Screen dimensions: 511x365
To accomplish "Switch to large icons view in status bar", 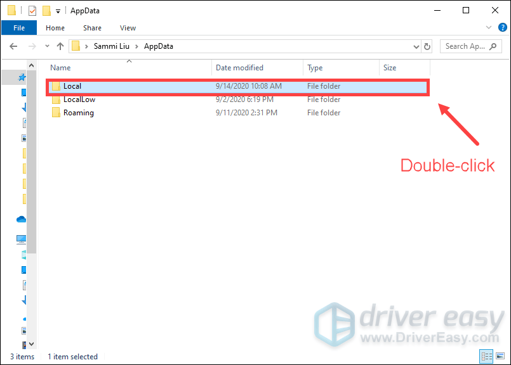I will [499, 357].
